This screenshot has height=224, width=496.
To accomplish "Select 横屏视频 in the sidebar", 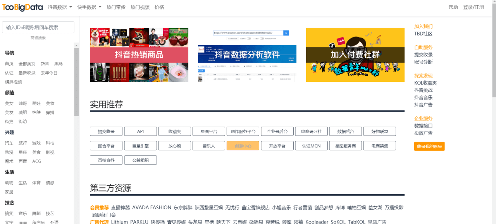I will tap(13, 82).
